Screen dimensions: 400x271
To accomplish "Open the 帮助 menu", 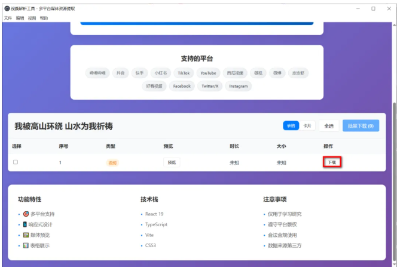I will [x=44, y=18].
